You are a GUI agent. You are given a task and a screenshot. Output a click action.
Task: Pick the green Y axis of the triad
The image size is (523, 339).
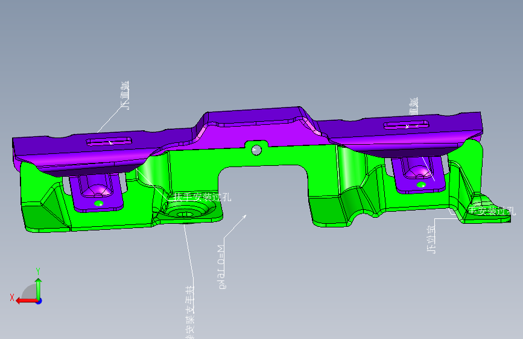point(39,289)
